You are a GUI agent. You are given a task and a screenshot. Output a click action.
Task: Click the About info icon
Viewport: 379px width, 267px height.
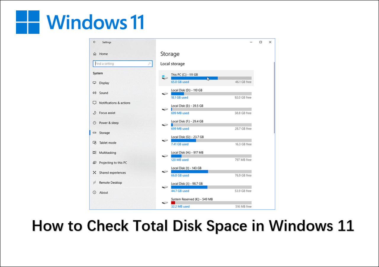94,193
